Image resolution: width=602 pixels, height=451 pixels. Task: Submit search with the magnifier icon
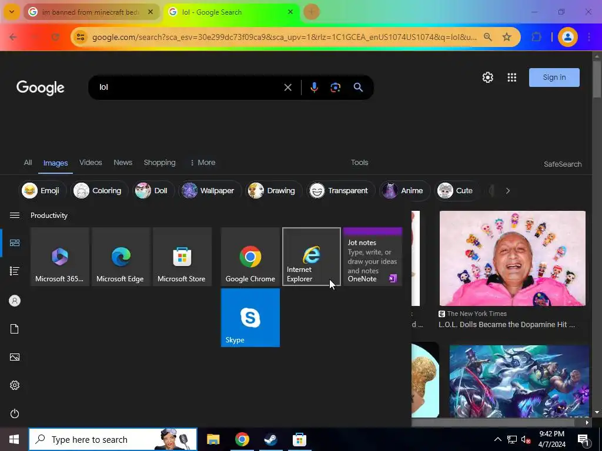358,87
